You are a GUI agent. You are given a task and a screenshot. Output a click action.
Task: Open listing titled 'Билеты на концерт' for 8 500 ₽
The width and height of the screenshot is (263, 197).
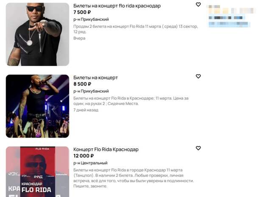(95, 78)
